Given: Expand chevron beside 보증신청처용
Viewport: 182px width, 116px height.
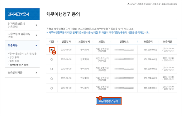Looking at the screenshot, I should (36, 73).
